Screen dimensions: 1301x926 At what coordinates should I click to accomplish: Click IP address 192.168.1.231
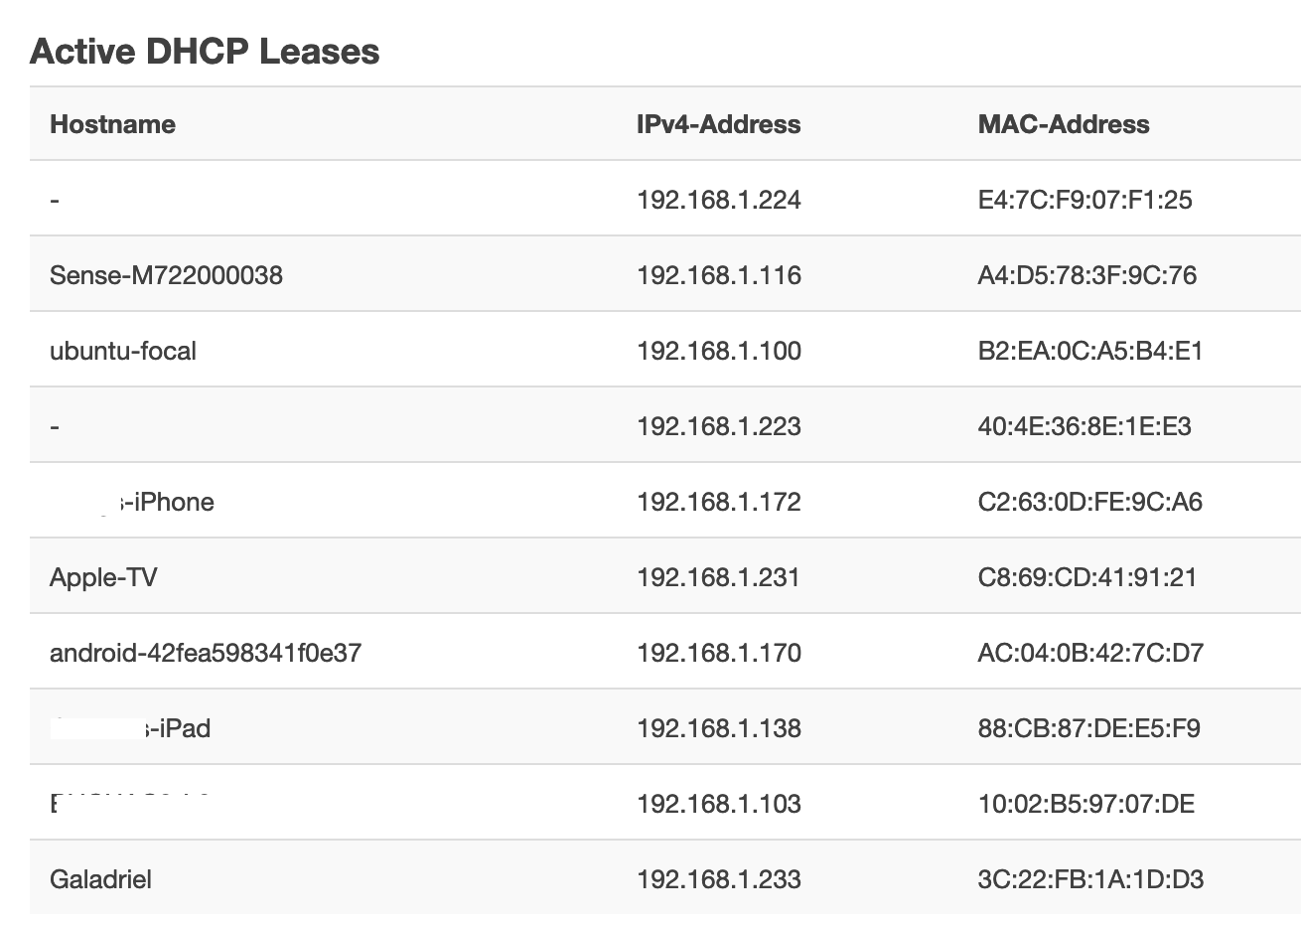pos(718,577)
